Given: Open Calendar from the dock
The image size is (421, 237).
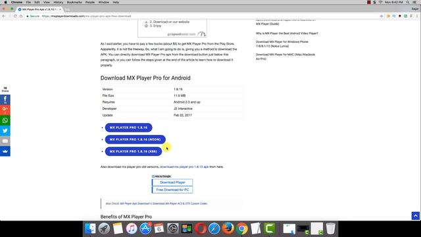Looking at the screenshot, I should click(159, 228).
